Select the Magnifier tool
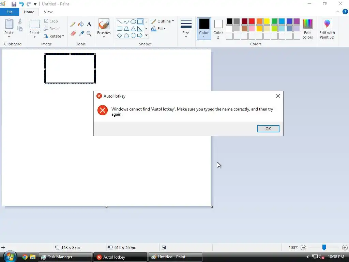Viewport: 349px width, 262px height. point(89,34)
